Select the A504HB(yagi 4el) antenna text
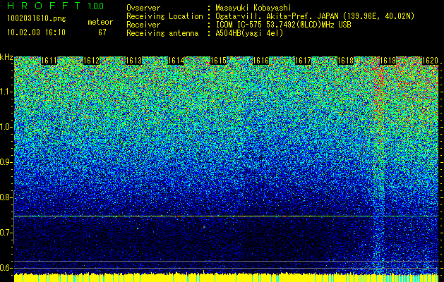This screenshot has width=444, height=282. tap(249, 33)
